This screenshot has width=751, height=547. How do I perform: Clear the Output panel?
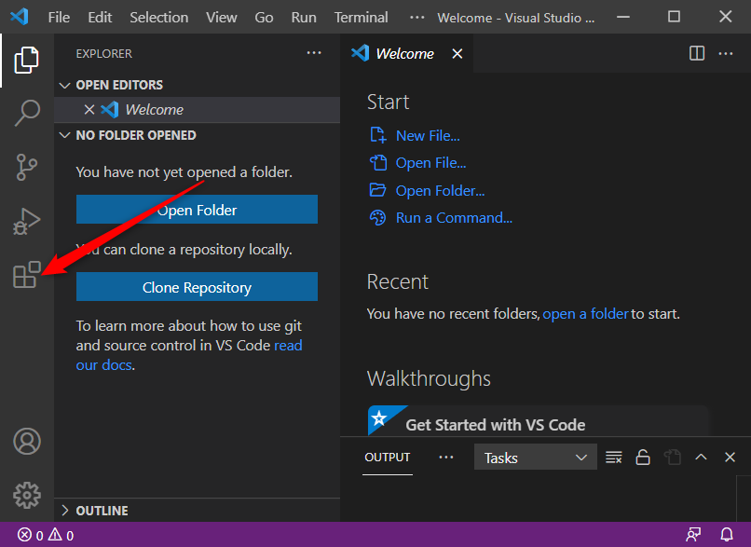[x=613, y=458]
